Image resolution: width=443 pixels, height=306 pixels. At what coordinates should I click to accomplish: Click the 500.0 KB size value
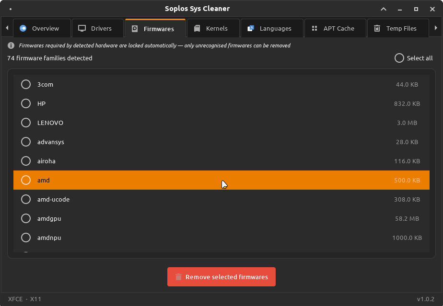tap(407, 180)
